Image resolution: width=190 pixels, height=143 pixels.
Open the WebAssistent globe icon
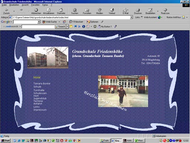[159, 17]
